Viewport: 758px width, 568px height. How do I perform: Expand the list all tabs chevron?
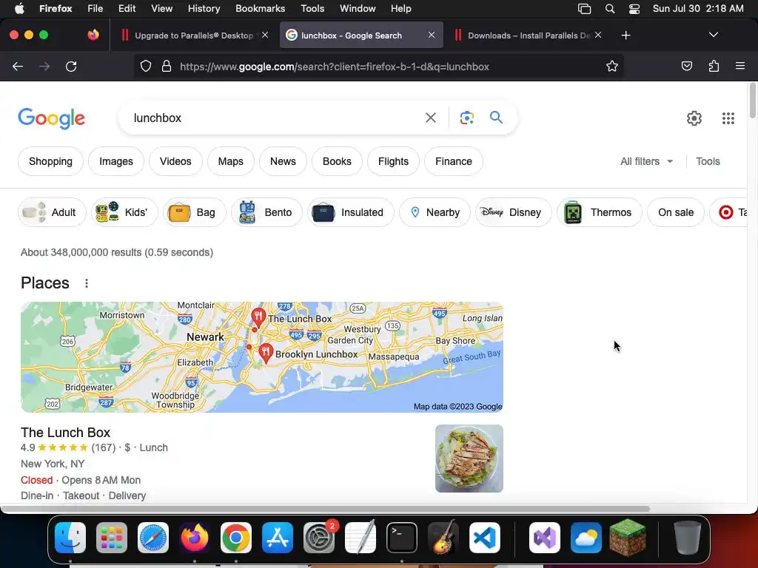(713, 35)
